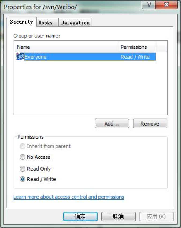Open access control and permissions help link
Screen dimensions: 181x228
(x=69, y=197)
